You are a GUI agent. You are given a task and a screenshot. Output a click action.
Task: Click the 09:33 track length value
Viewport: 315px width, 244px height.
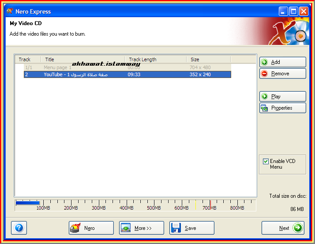(x=134, y=74)
